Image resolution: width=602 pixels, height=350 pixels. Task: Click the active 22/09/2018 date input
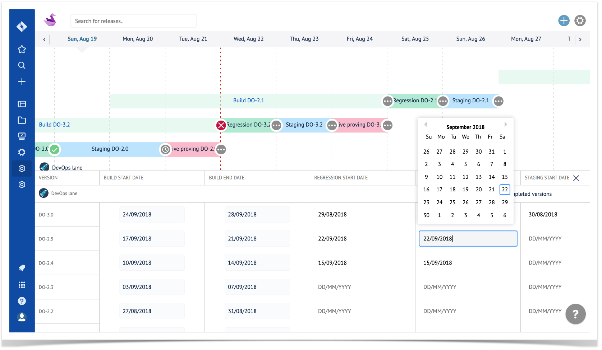click(468, 239)
